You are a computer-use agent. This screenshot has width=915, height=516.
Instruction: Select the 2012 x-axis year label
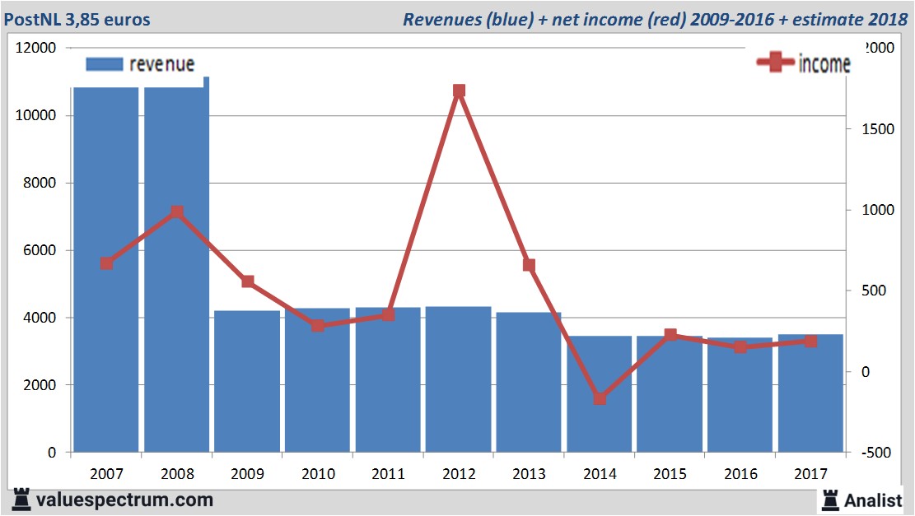coord(459,474)
